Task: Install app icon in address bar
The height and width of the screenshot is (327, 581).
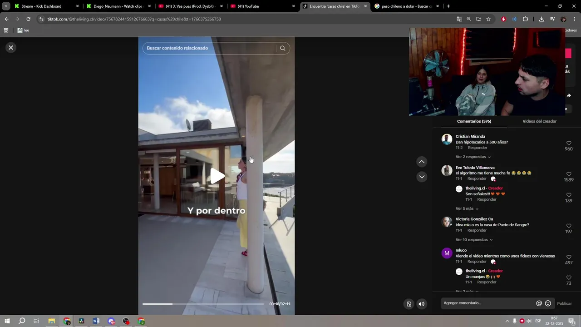Action: [x=478, y=19]
